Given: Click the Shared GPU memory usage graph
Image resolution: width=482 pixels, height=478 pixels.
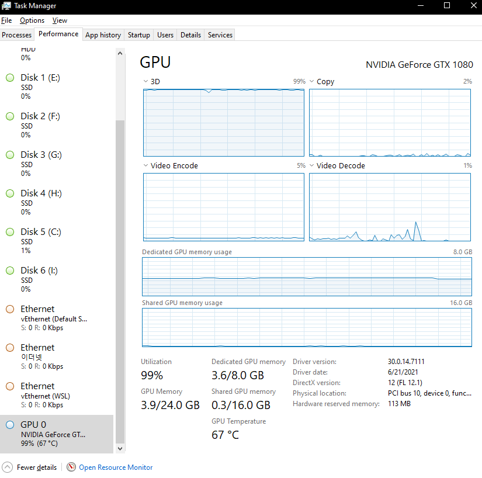Looking at the screenshot, I should [307, 328].
